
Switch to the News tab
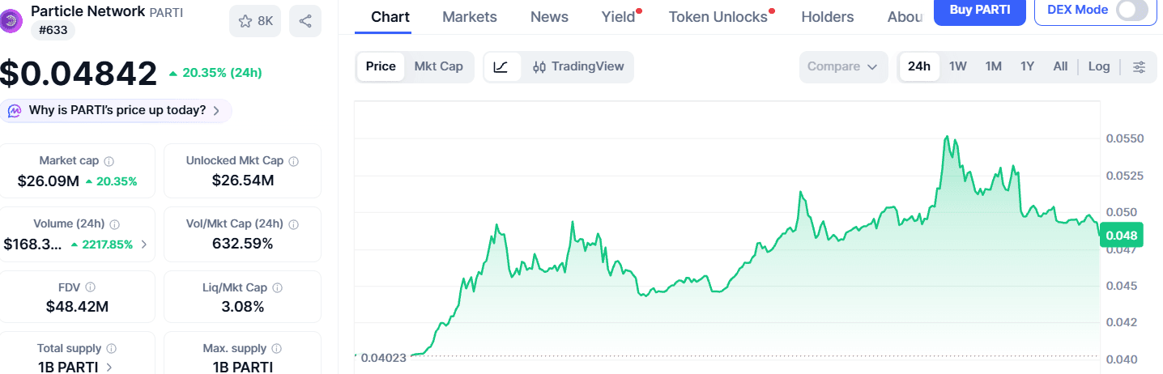(x=549, y=17)
